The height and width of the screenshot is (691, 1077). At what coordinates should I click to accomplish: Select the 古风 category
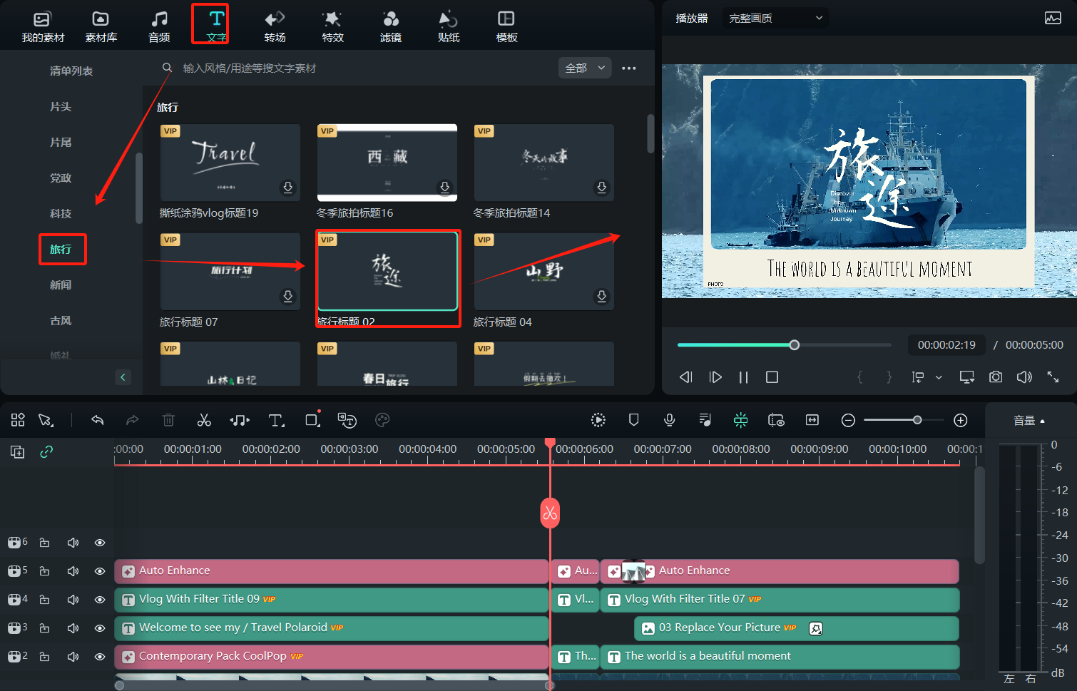coord(61,321)
